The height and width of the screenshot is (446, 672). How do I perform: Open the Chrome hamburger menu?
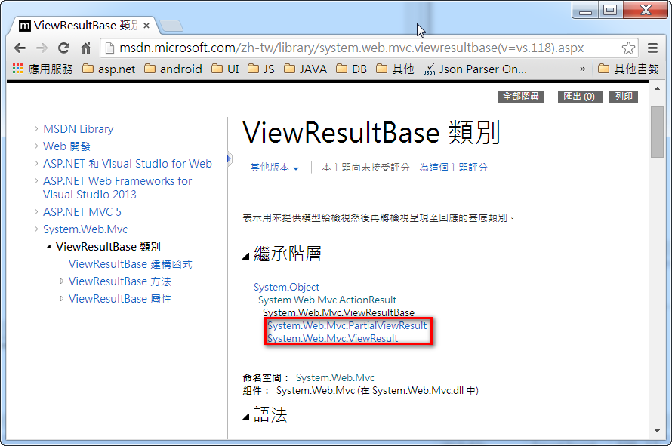click(652, 48)
